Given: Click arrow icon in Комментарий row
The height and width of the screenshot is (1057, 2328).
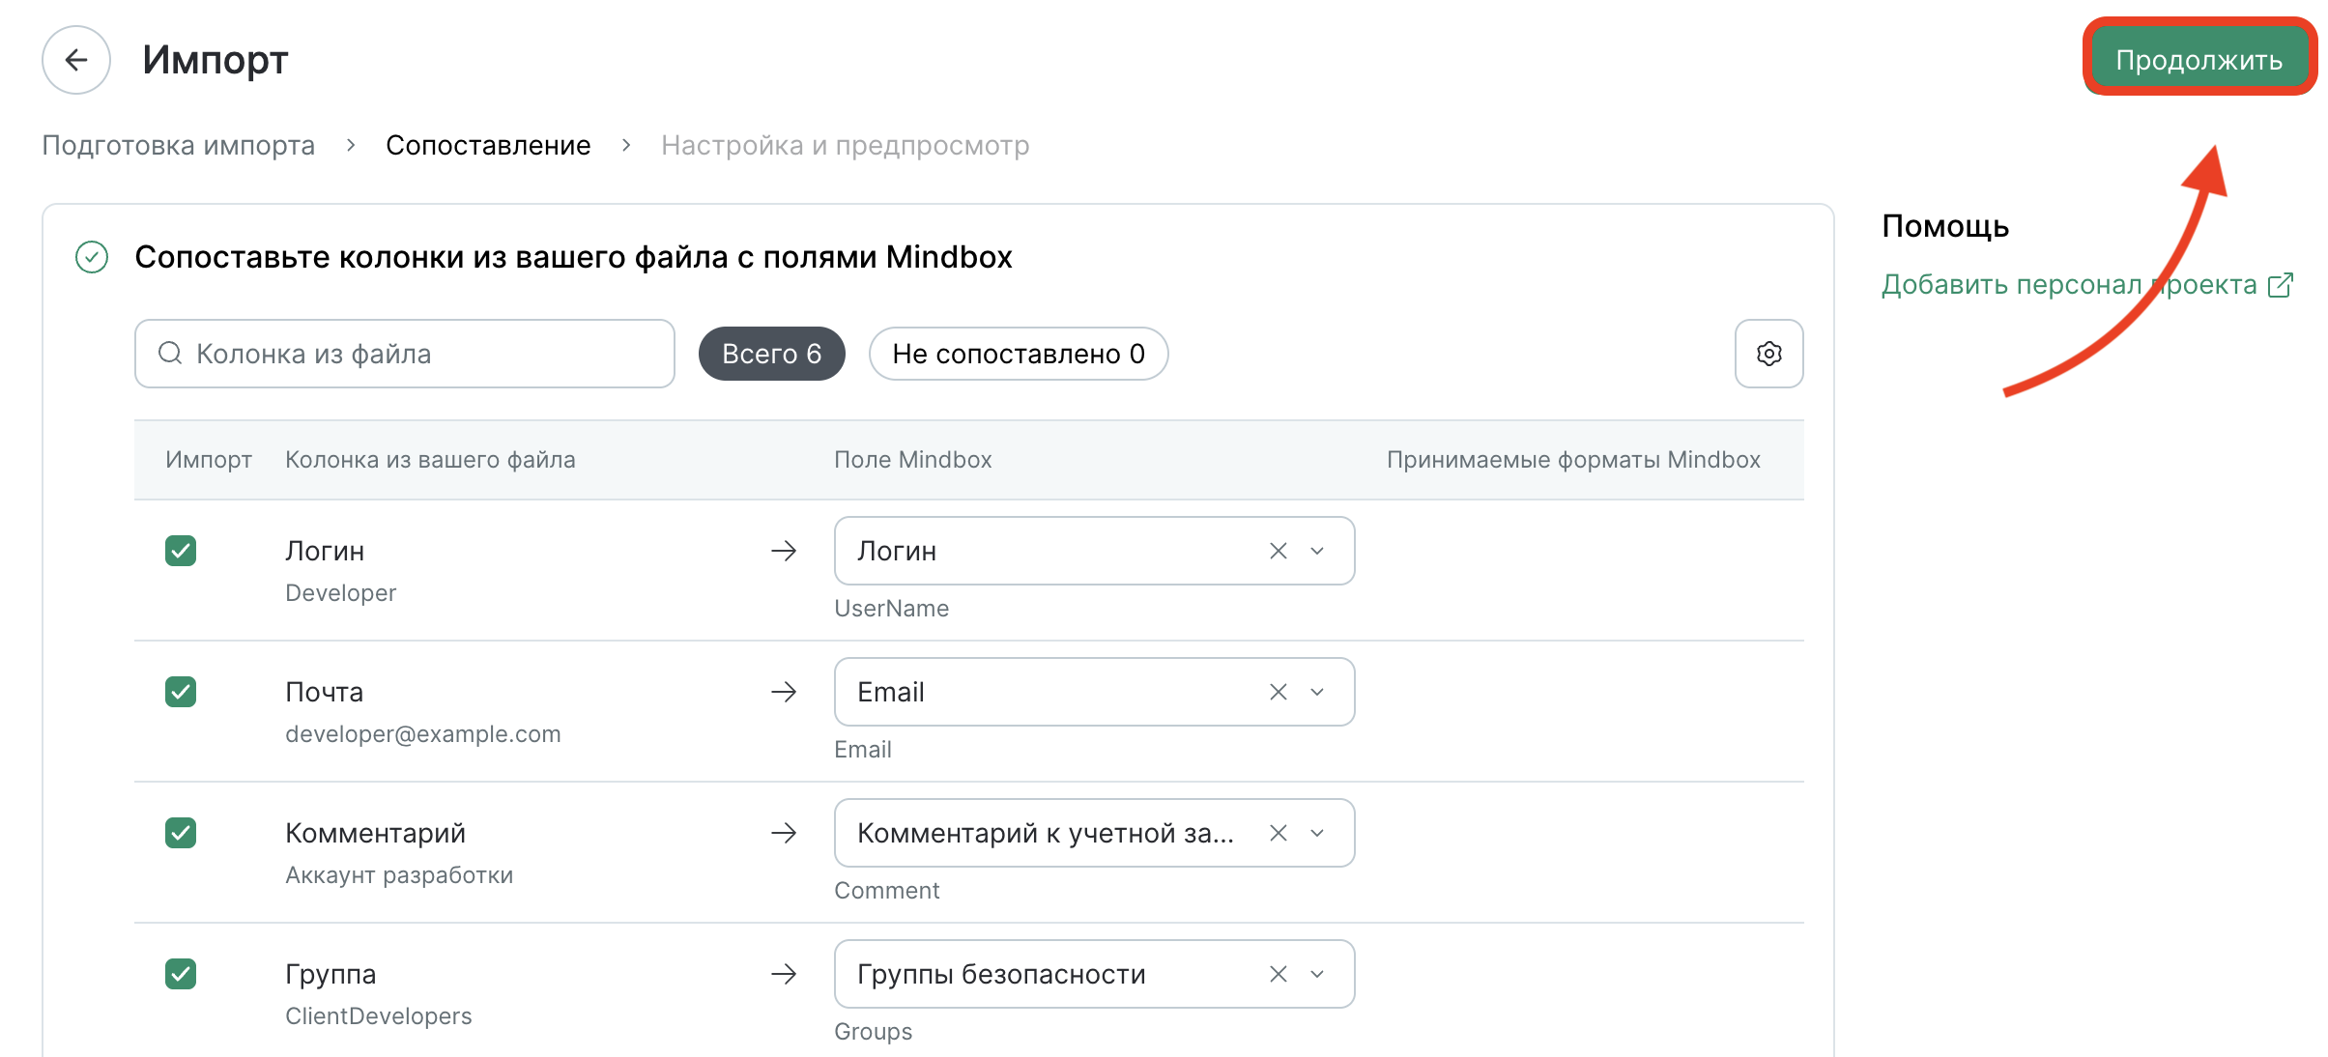Looking at the screenshot, I should point(784,833).
